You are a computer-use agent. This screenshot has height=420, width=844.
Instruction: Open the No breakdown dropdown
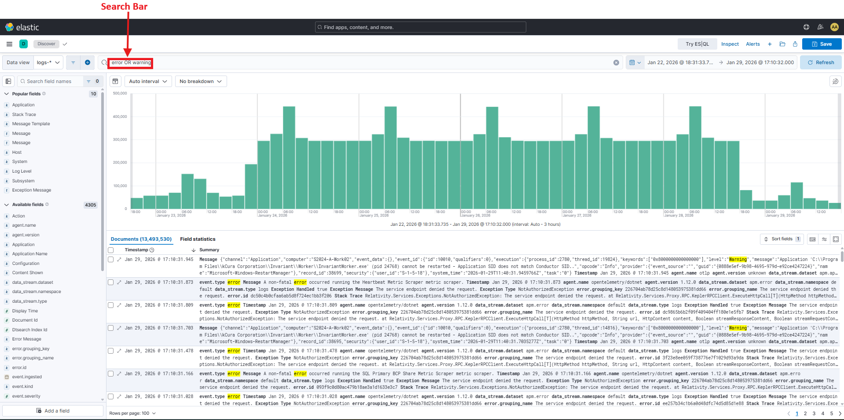click(201, 81)
